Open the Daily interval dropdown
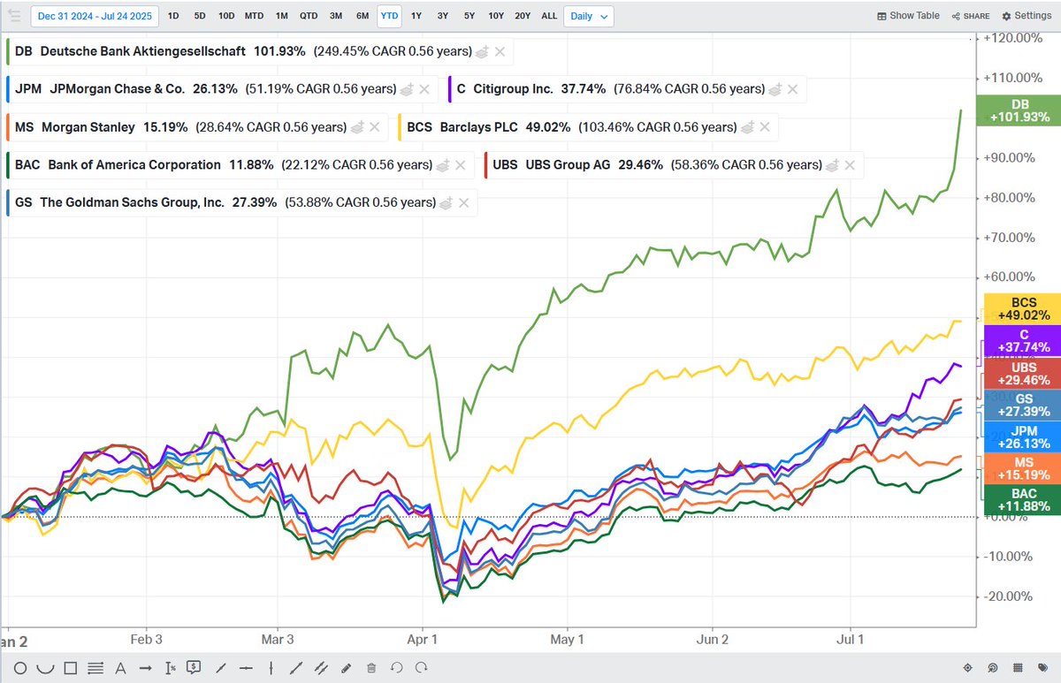 point(590,16)
